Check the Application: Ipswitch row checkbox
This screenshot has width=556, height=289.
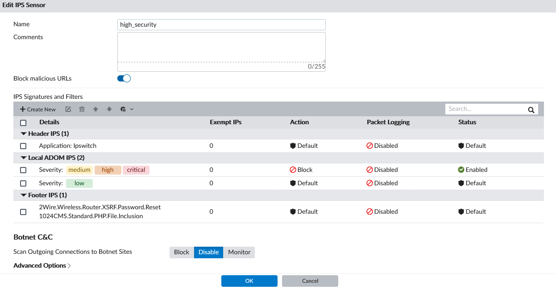click(23, 146)
